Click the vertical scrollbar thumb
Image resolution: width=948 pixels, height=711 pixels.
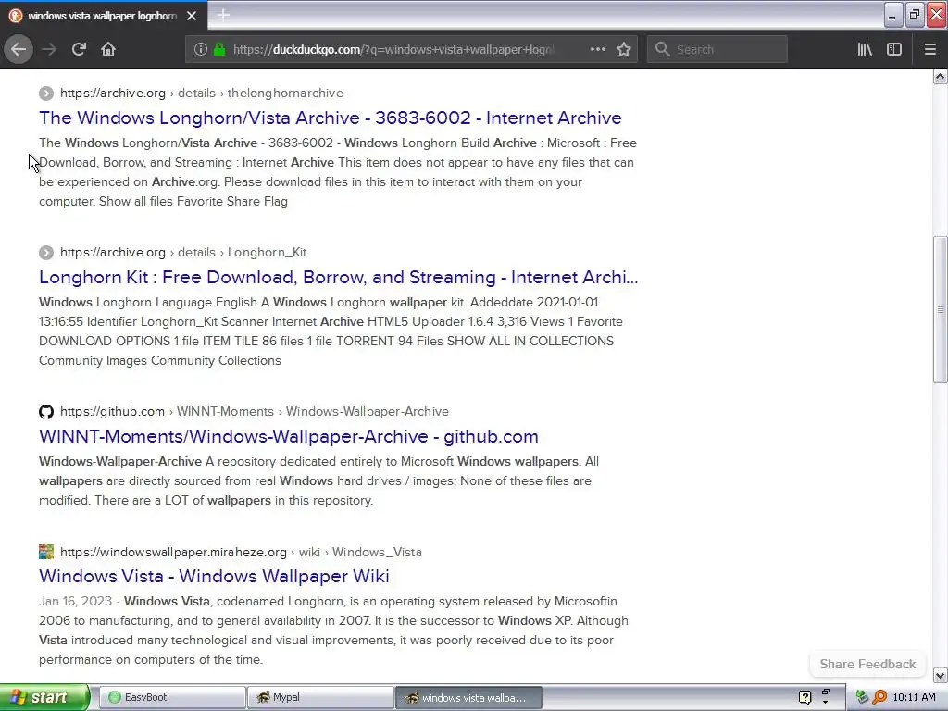click(x=941, y=309)
